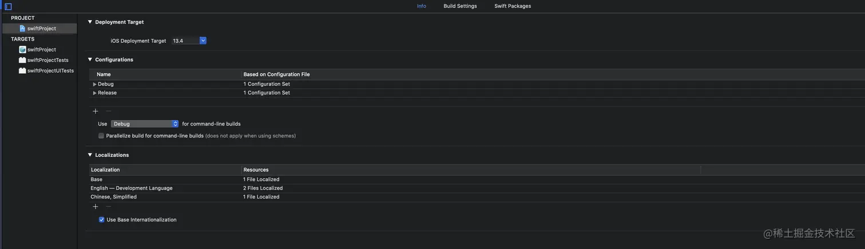Add a localization with plus button
The width and height of the screenshot is (865, 249).
96,207
